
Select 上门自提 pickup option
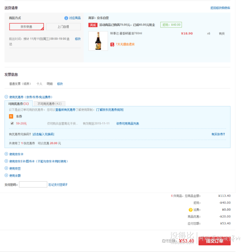(63, 26)
